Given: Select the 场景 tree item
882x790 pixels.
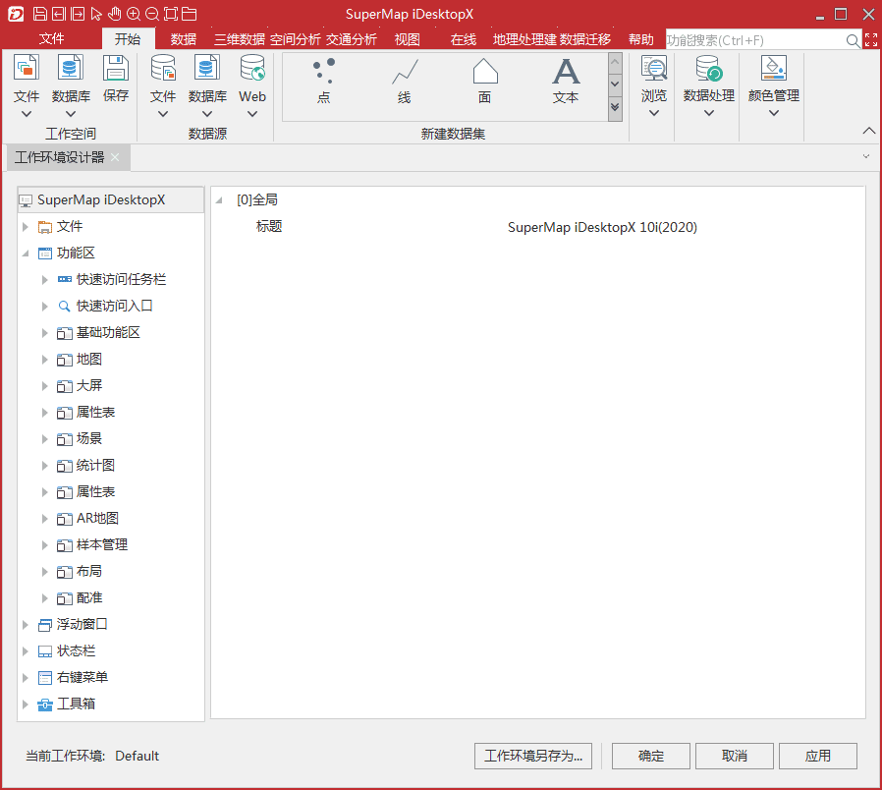Looking at the screenshot, I should coord(88,438).
